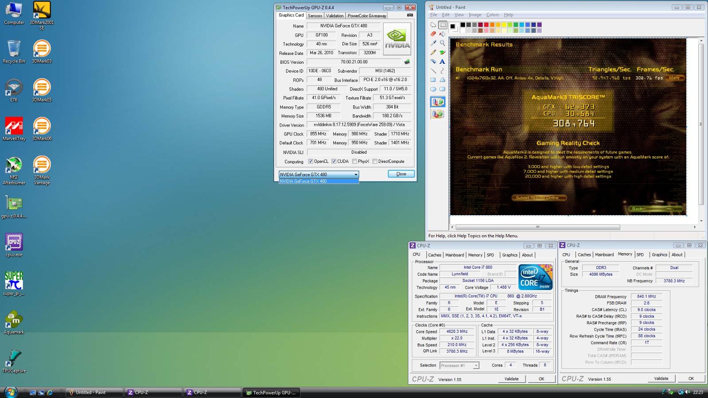Open the 3DMark2001 SE desktop shortcut

click(42, 15)
